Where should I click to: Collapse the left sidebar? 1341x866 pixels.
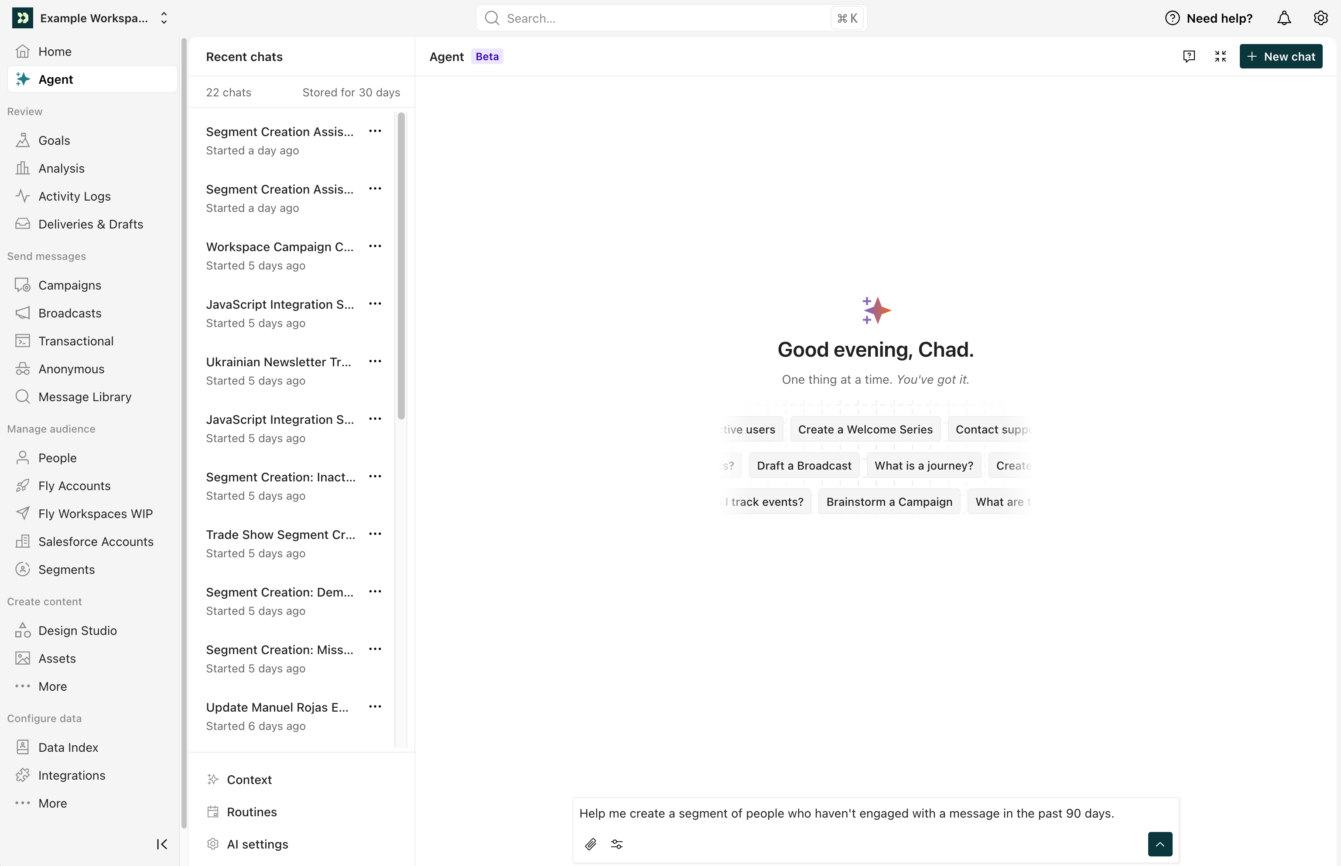(161, 843)
